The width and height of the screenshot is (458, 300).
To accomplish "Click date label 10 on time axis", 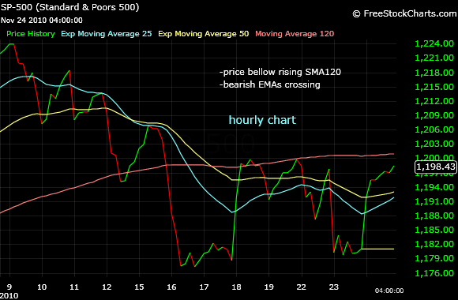I will pos(42,287).
